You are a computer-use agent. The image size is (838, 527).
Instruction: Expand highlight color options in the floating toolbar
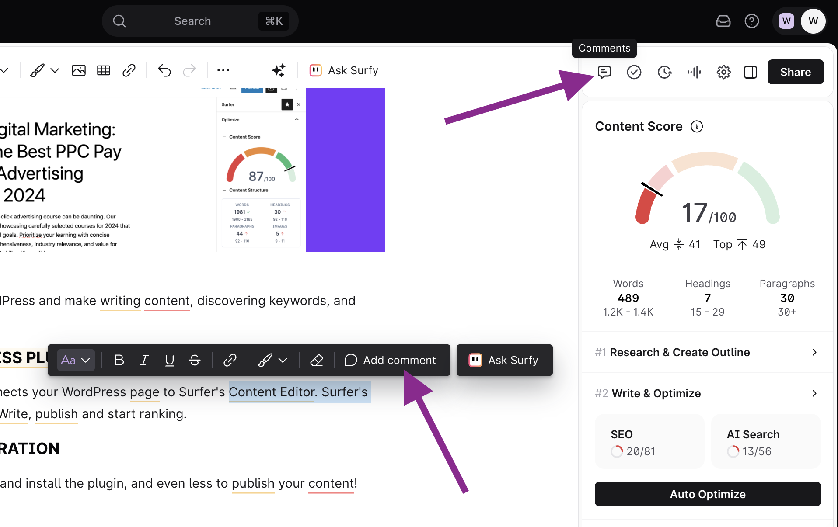283,360
